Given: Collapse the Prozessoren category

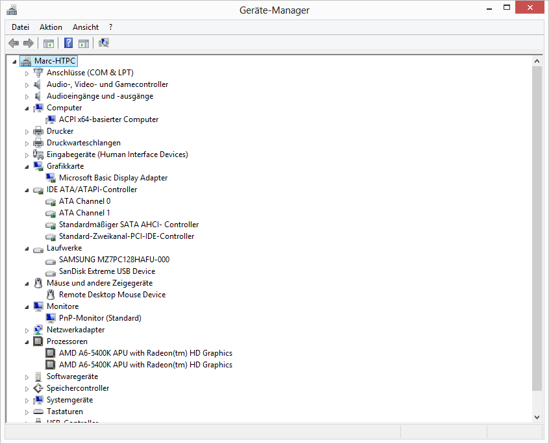Looking at the screenshot, I should coord(27,342).
